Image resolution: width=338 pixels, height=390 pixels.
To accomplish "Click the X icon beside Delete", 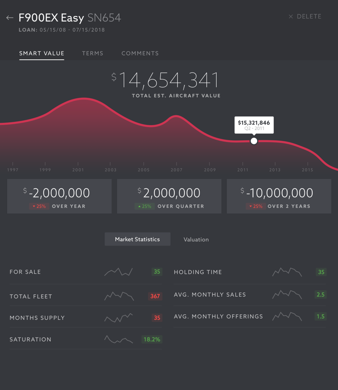I will tap(291, 17).
